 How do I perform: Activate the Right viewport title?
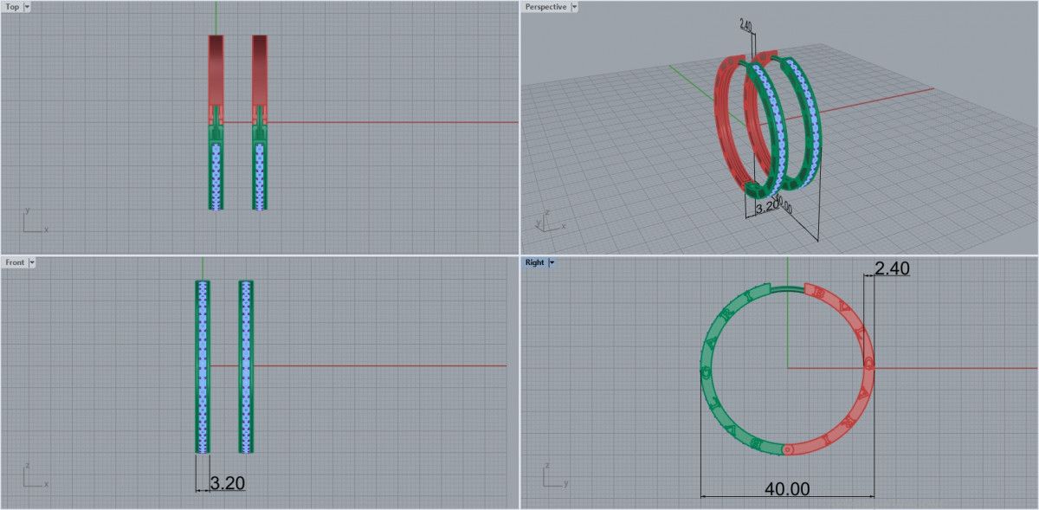(534, 261)
